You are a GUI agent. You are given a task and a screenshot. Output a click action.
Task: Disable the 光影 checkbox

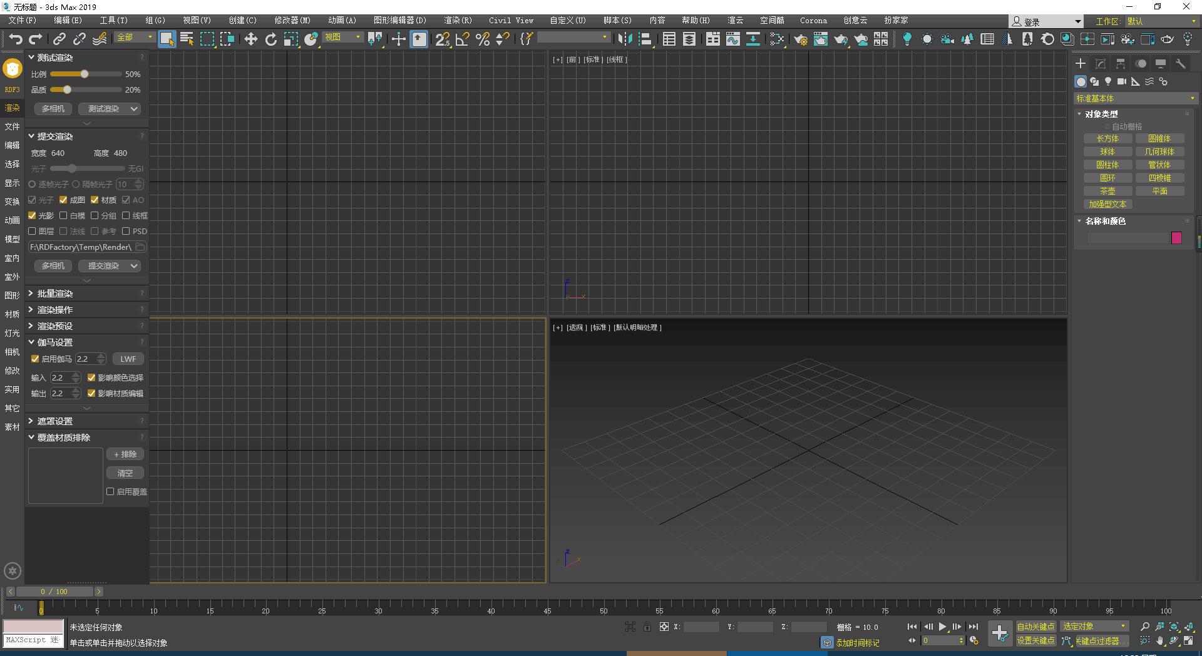coord(32,215)
